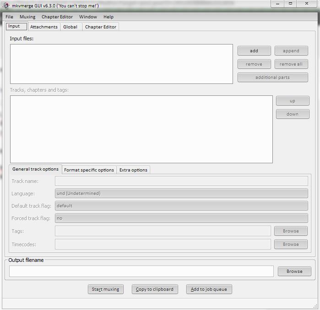Click inside the Input files list box

click(x=121, y=64)
